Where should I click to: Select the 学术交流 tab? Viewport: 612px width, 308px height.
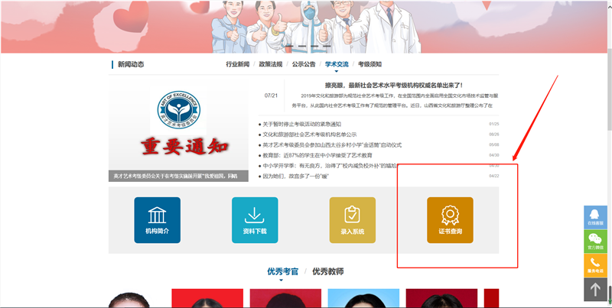coord(337,64)
